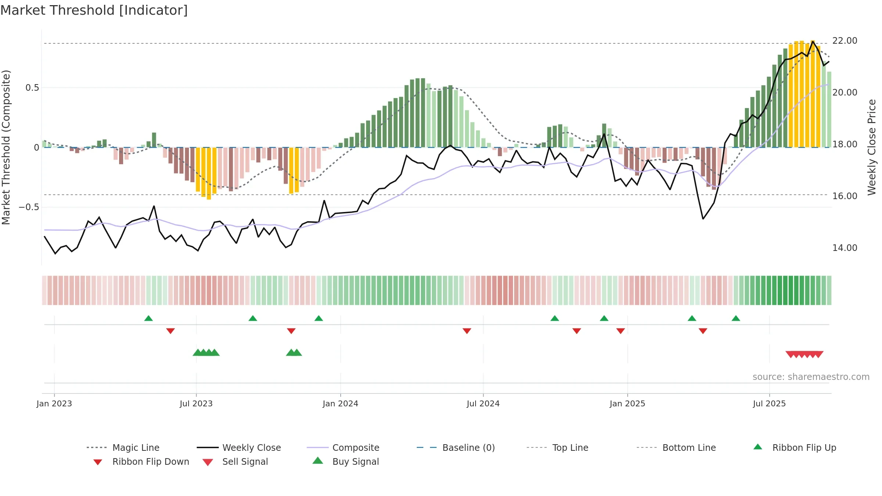The width and height of the screenshot is (882, 496).
Task: Toggle the Baseline (0) legend entry
Action: tap(456, 448)
